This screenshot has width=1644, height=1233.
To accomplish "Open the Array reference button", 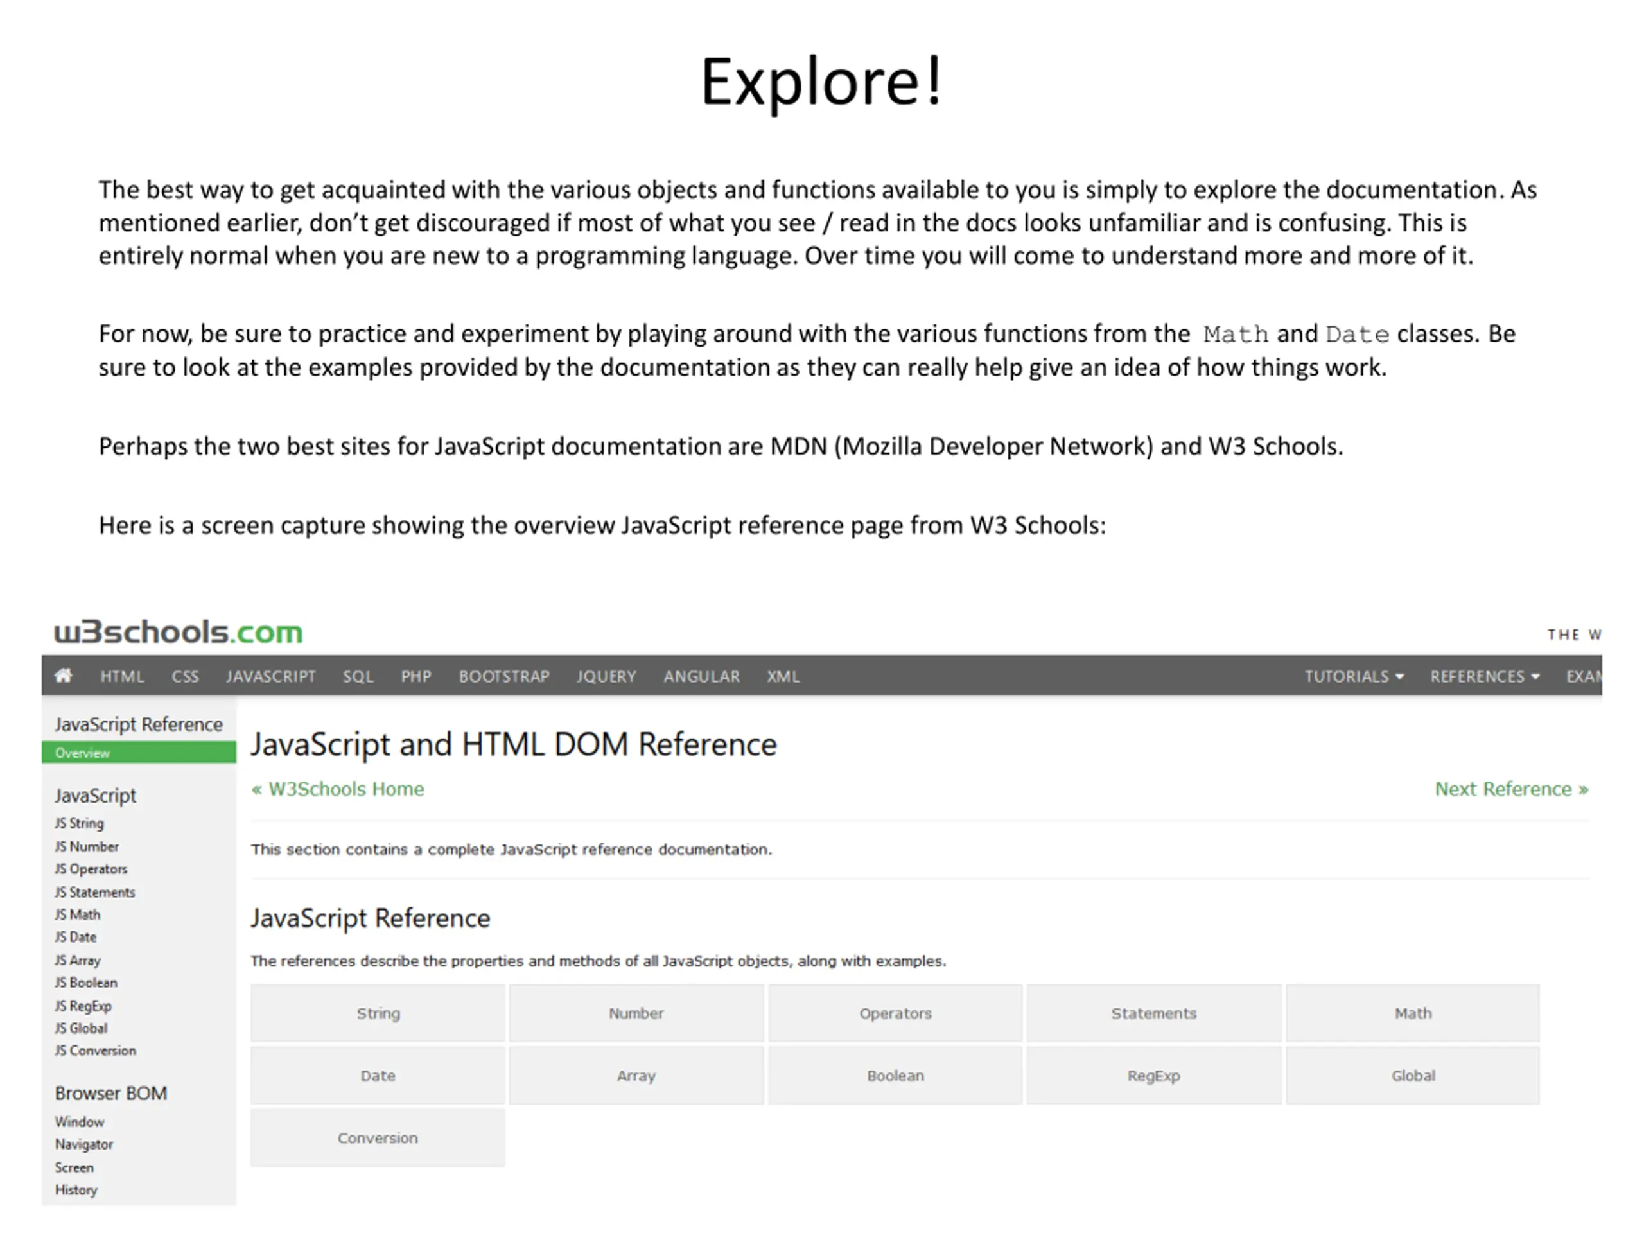I will pyautogui.click(x=636, y=1076).
